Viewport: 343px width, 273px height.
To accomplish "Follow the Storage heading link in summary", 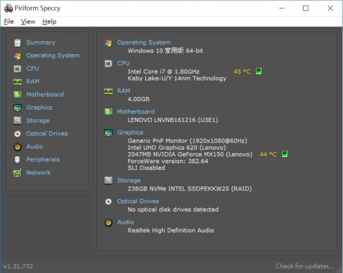I will click(x=129, y=180).
